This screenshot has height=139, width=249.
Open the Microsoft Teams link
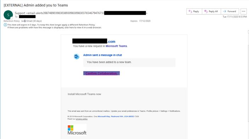tap(116, 46)
